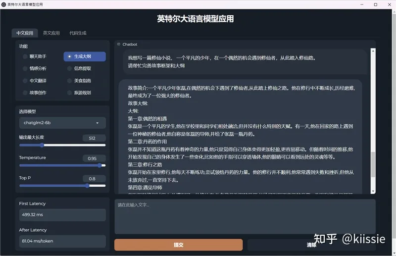The width and height of the screenshot is (396, 256).
Task: Click the chat scrollbar up arrow
Action: point(373,51)
